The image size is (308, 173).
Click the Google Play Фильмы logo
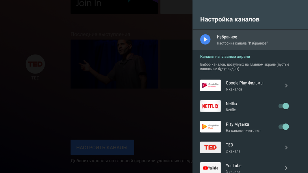pos(210,85)
